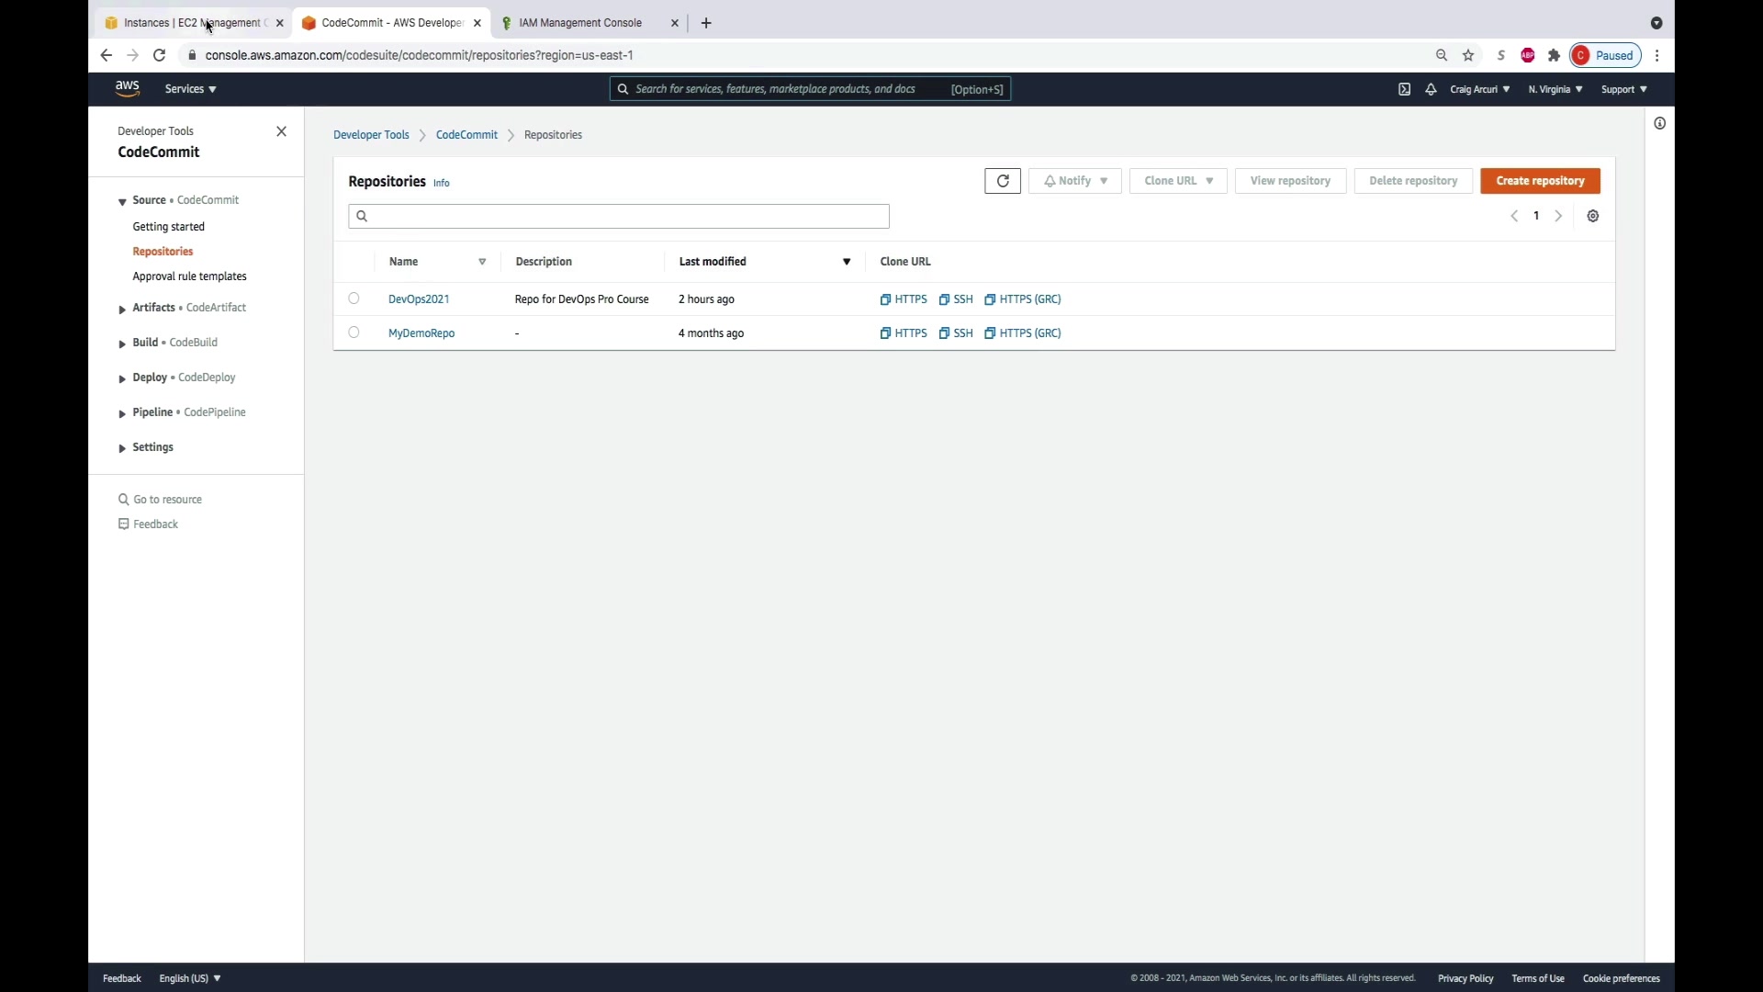Open the N. Virginia region dropdown
Screen dimensions: 1763x992
coord(1555,89)
